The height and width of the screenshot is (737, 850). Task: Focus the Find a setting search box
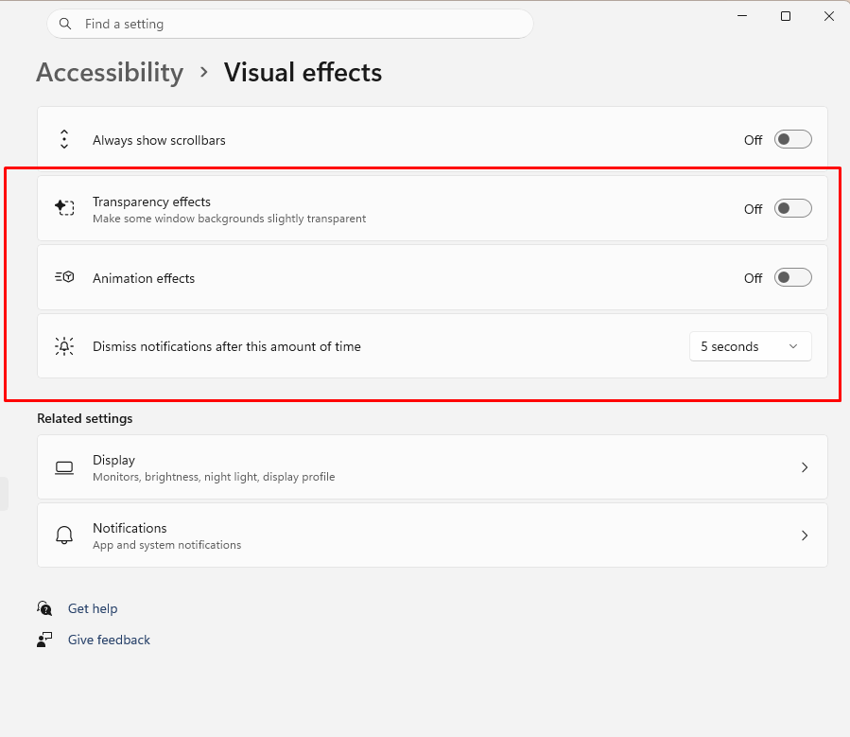pos(290,24)
